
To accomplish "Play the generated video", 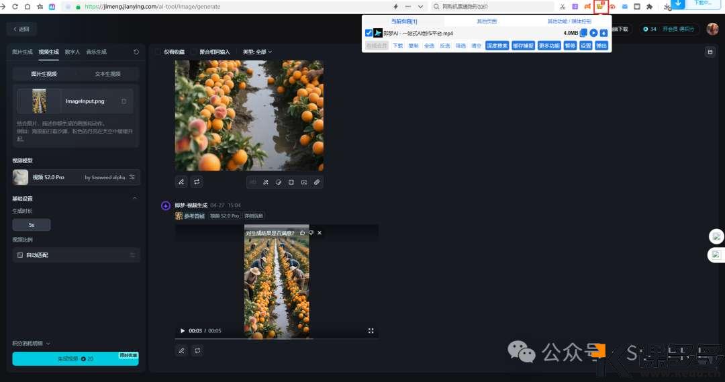I will (182, 331).
